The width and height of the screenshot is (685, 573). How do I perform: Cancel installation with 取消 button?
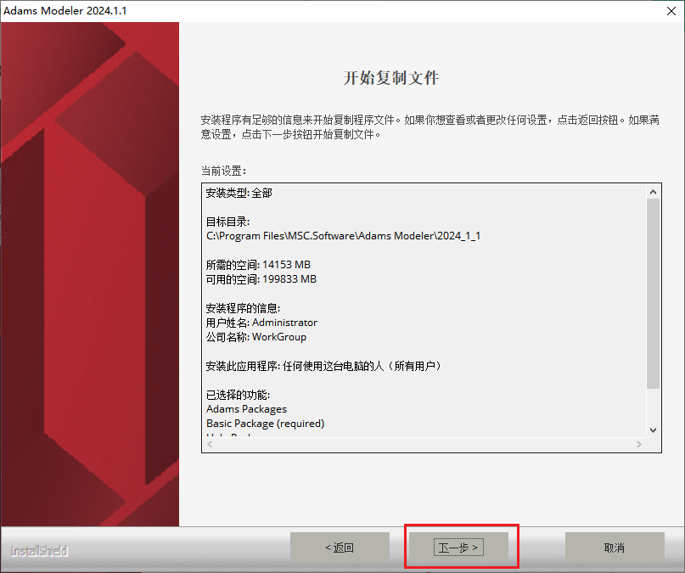pos(615,547)
